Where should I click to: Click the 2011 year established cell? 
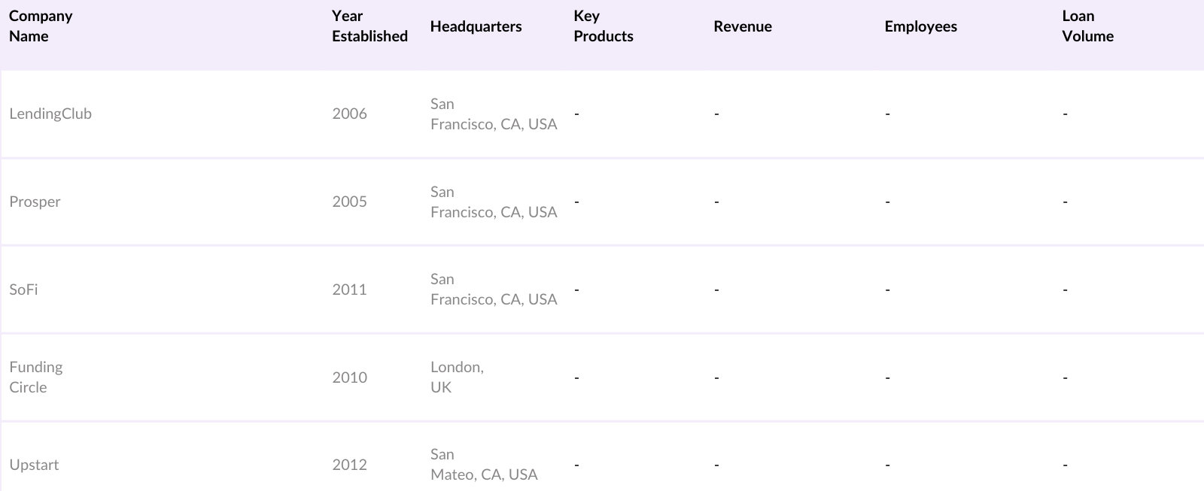[x=349, y=289]
